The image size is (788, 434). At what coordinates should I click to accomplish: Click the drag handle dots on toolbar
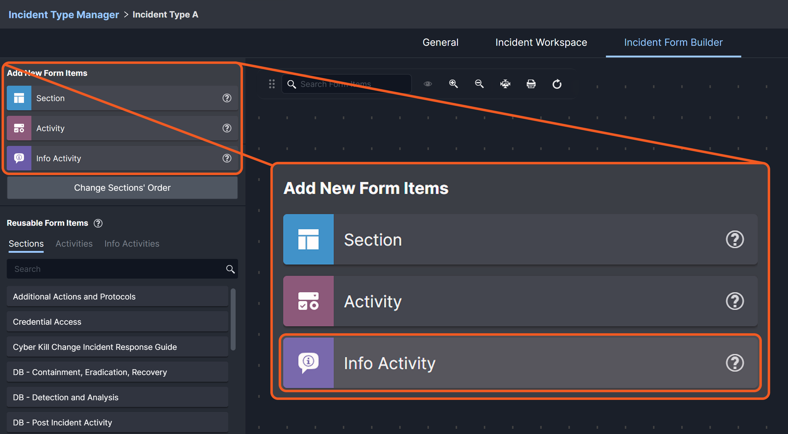272,84
